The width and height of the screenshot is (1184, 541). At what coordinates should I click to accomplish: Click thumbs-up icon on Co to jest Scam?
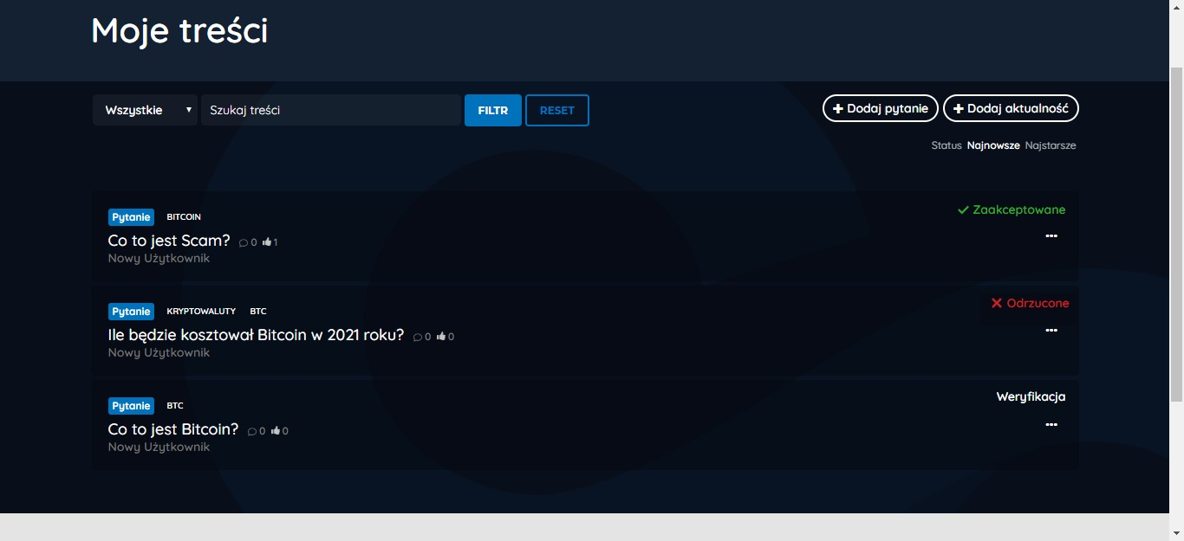point(267,242)
